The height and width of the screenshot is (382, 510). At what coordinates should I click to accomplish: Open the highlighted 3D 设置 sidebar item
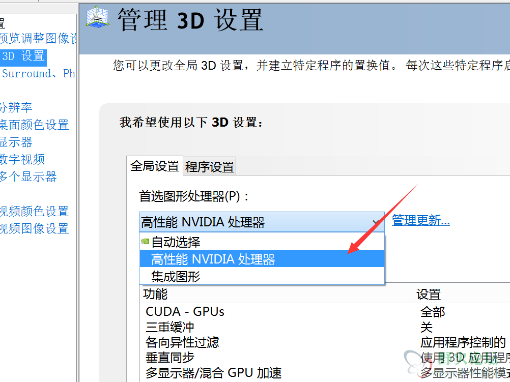click(x=23, y=56)
